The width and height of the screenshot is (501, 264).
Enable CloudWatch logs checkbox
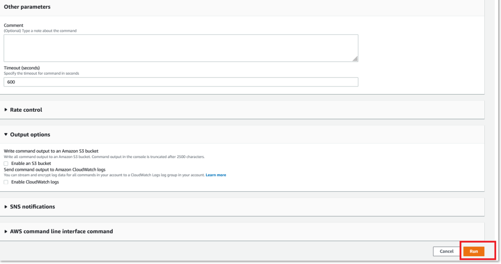pos(6,182)
